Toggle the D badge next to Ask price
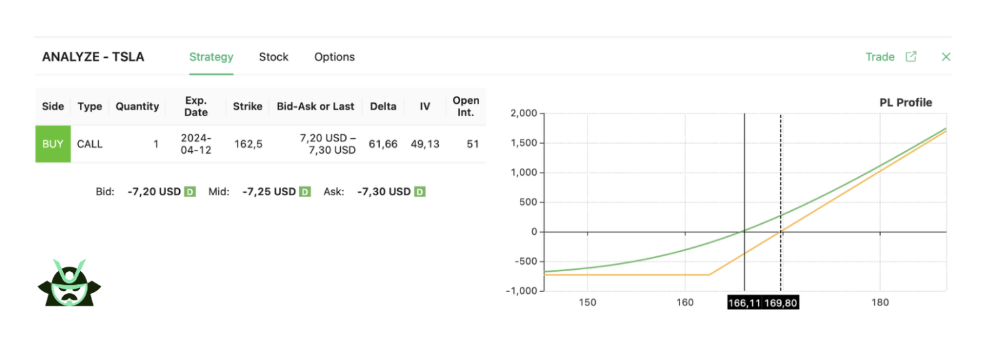 [x=420, y=192]
